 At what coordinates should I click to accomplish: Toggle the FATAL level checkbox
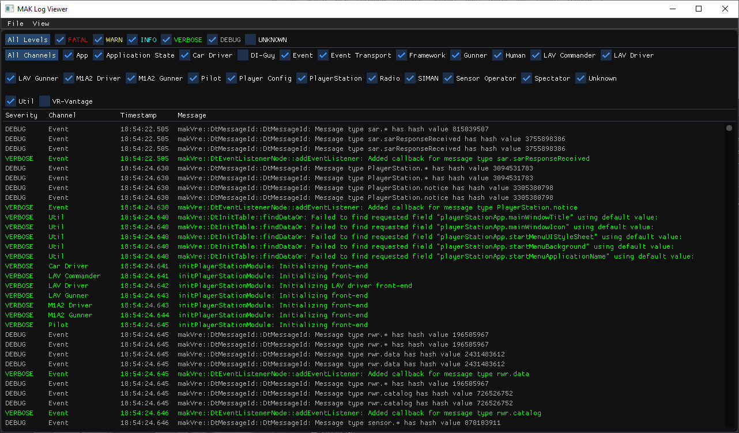tap(60, 40)
